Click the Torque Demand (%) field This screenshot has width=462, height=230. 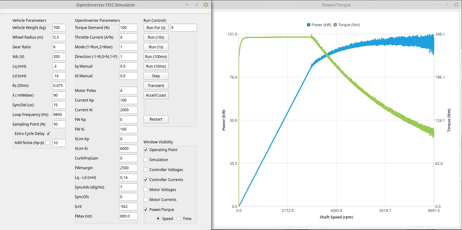128,27
